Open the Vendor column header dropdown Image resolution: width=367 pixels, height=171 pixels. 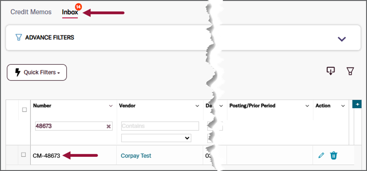coord(197,106)
